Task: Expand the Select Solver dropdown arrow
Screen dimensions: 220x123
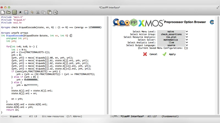Action: (x=187, y=40)
